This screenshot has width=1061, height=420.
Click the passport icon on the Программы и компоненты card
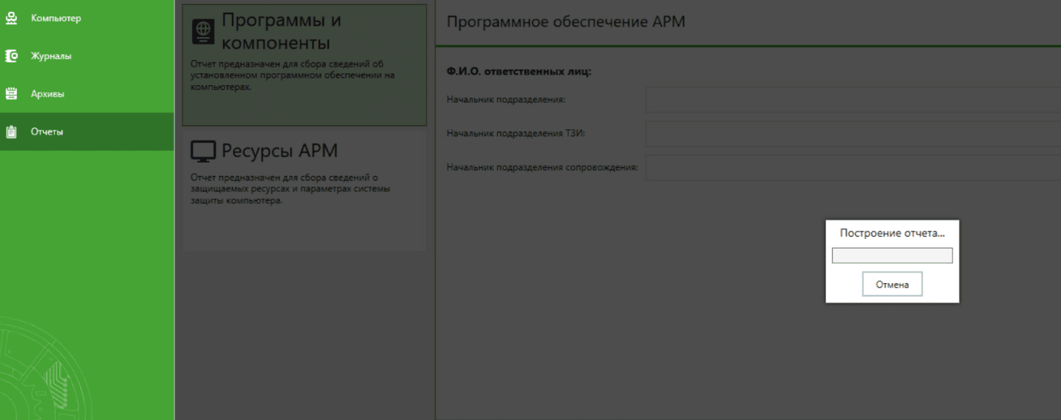202,32
